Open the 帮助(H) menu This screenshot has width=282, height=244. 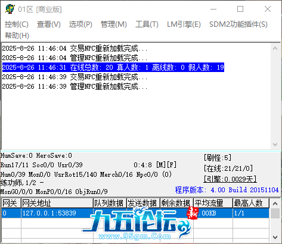(17, 36)
